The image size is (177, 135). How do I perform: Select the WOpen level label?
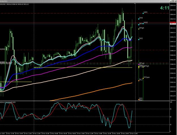point(147,77)
